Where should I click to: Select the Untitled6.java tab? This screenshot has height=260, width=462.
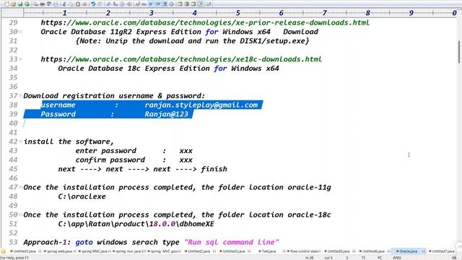point(373,251)
